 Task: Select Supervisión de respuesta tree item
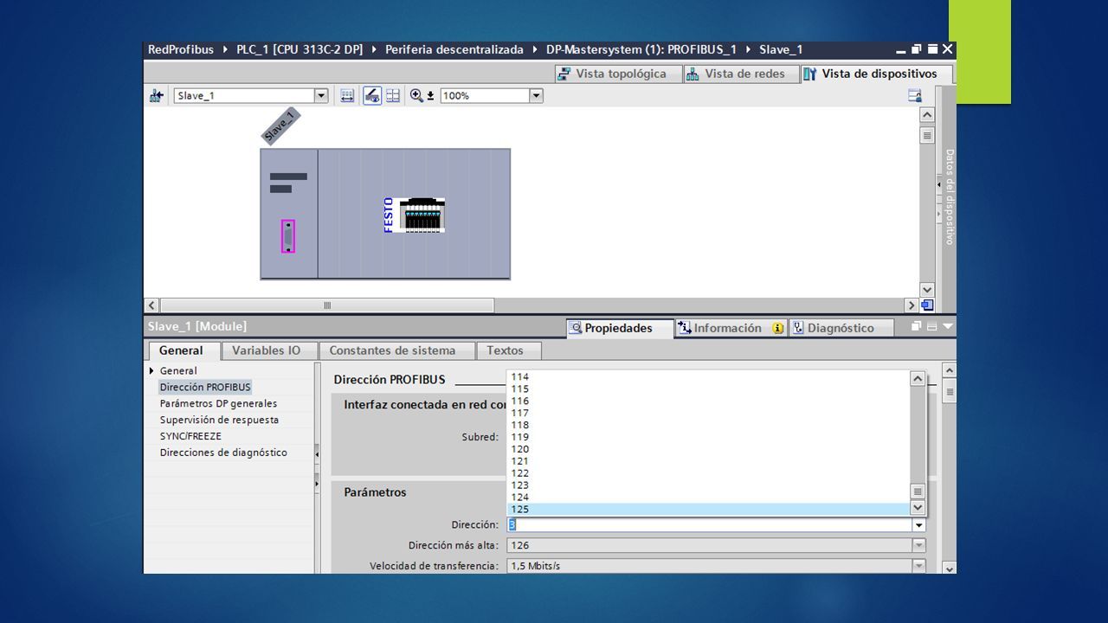219,420
